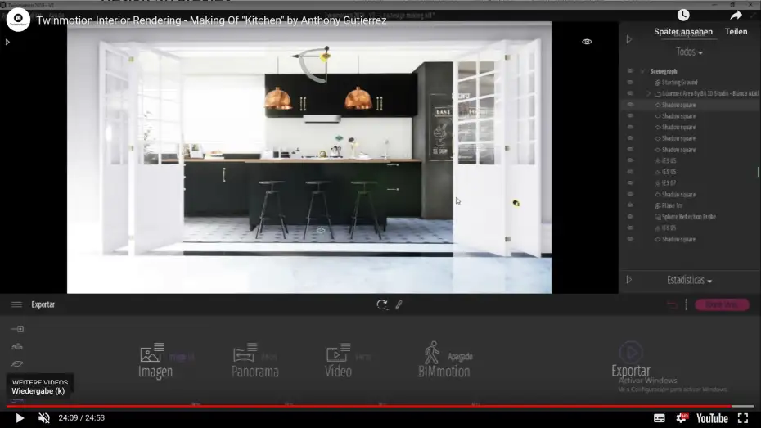Click the Gourmet Area folder icon

click(x=658, y=93)
